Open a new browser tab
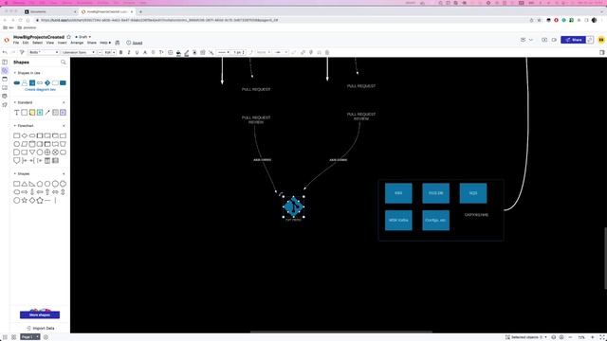This screenshot has width=607, height=341. coord(140,11)
